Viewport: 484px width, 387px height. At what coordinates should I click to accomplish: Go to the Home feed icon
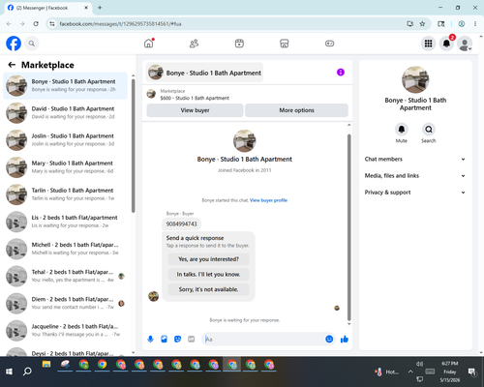tap(149, 44)
